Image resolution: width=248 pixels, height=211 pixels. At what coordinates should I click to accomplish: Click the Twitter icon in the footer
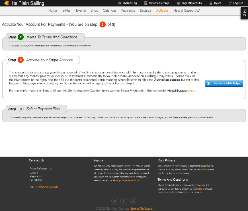click(115, 201)
